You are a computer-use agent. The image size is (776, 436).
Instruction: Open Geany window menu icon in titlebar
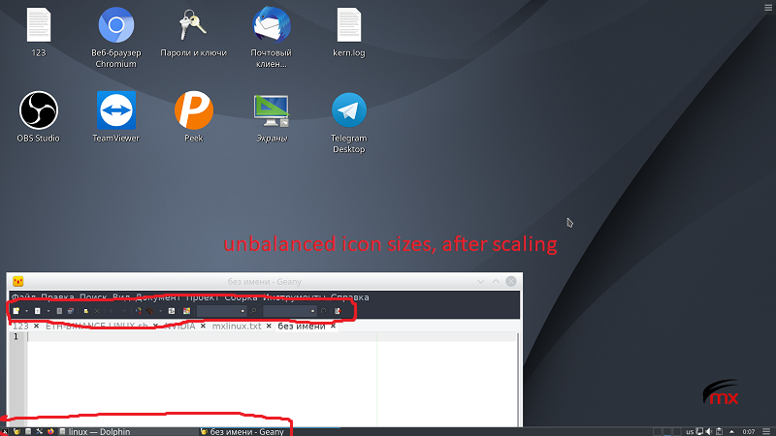tap(17, 281)
